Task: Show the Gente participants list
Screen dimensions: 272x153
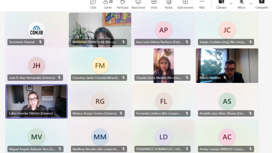Action: (x=108, y=4)
